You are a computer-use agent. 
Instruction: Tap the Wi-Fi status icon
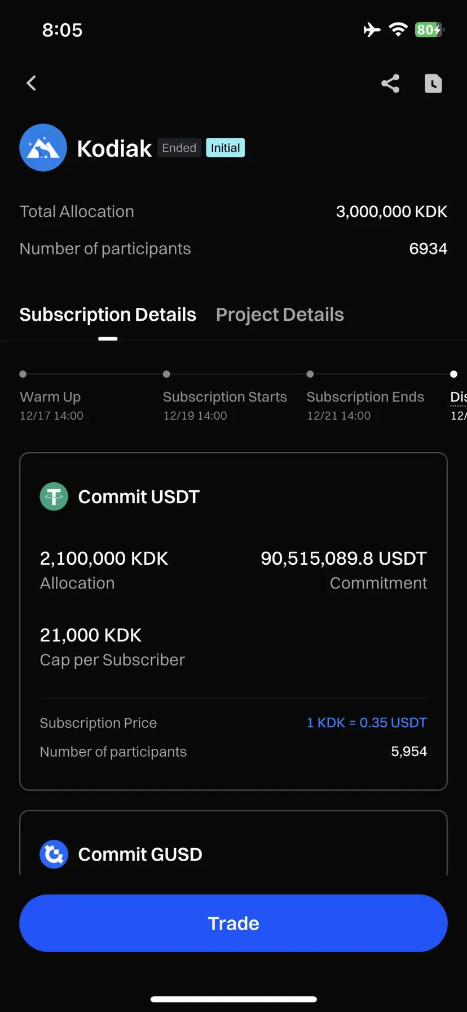[x=398, y=29]
